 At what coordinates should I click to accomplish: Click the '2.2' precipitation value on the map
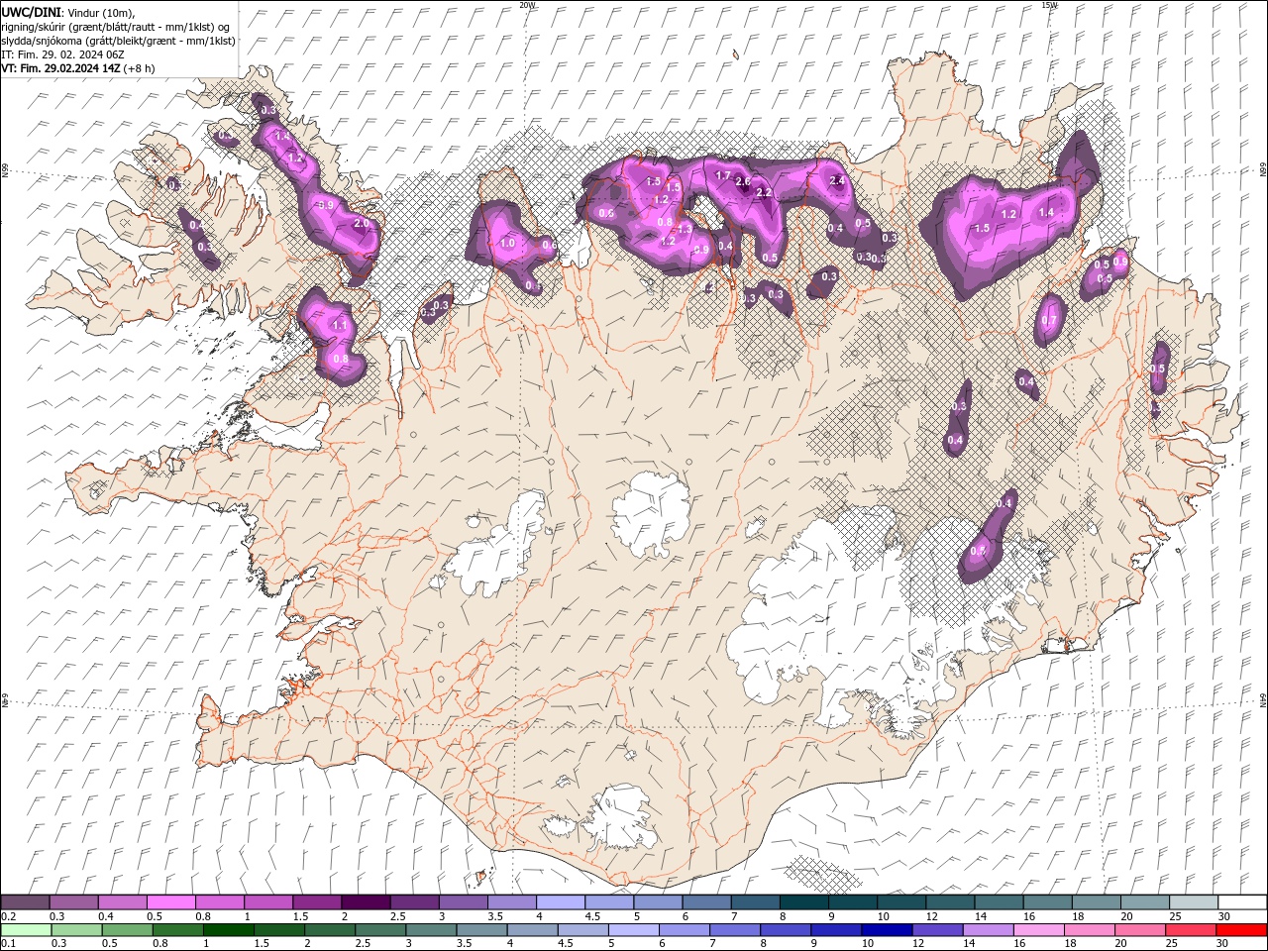[764, 192]
